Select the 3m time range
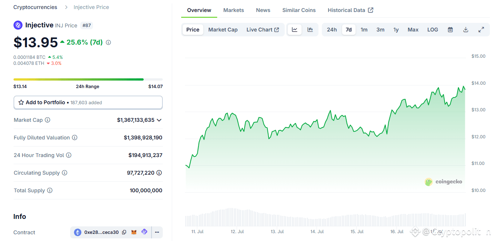The image size is (494, 241). tap(380, 30)
